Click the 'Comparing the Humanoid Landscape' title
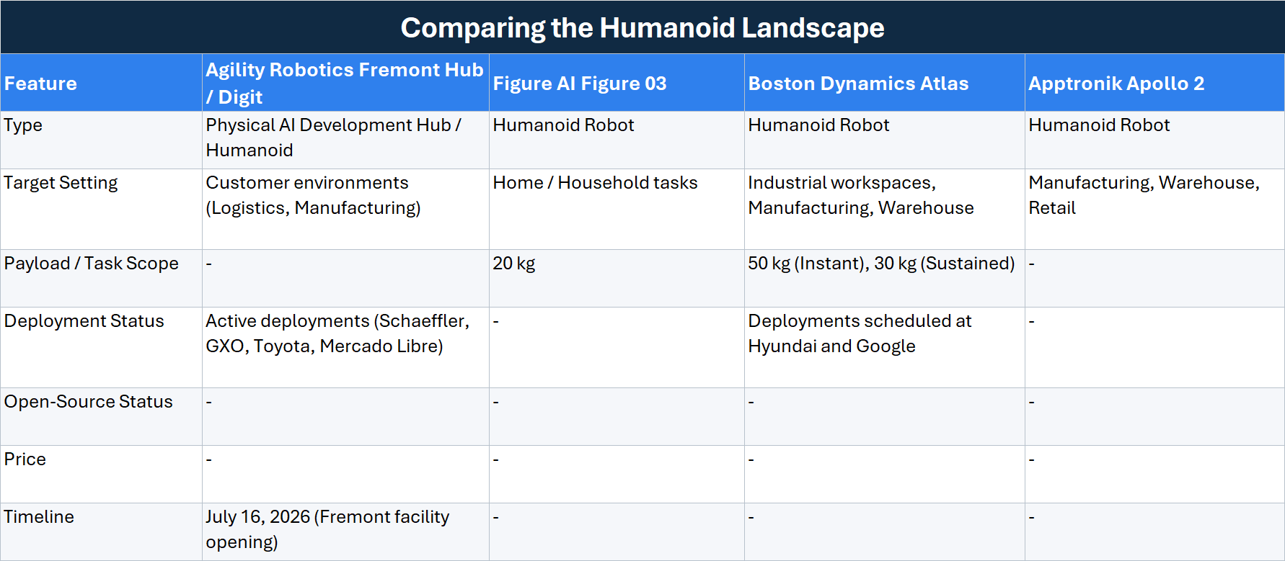This screenshot has width=1285, height=561. tap(642, 27)
